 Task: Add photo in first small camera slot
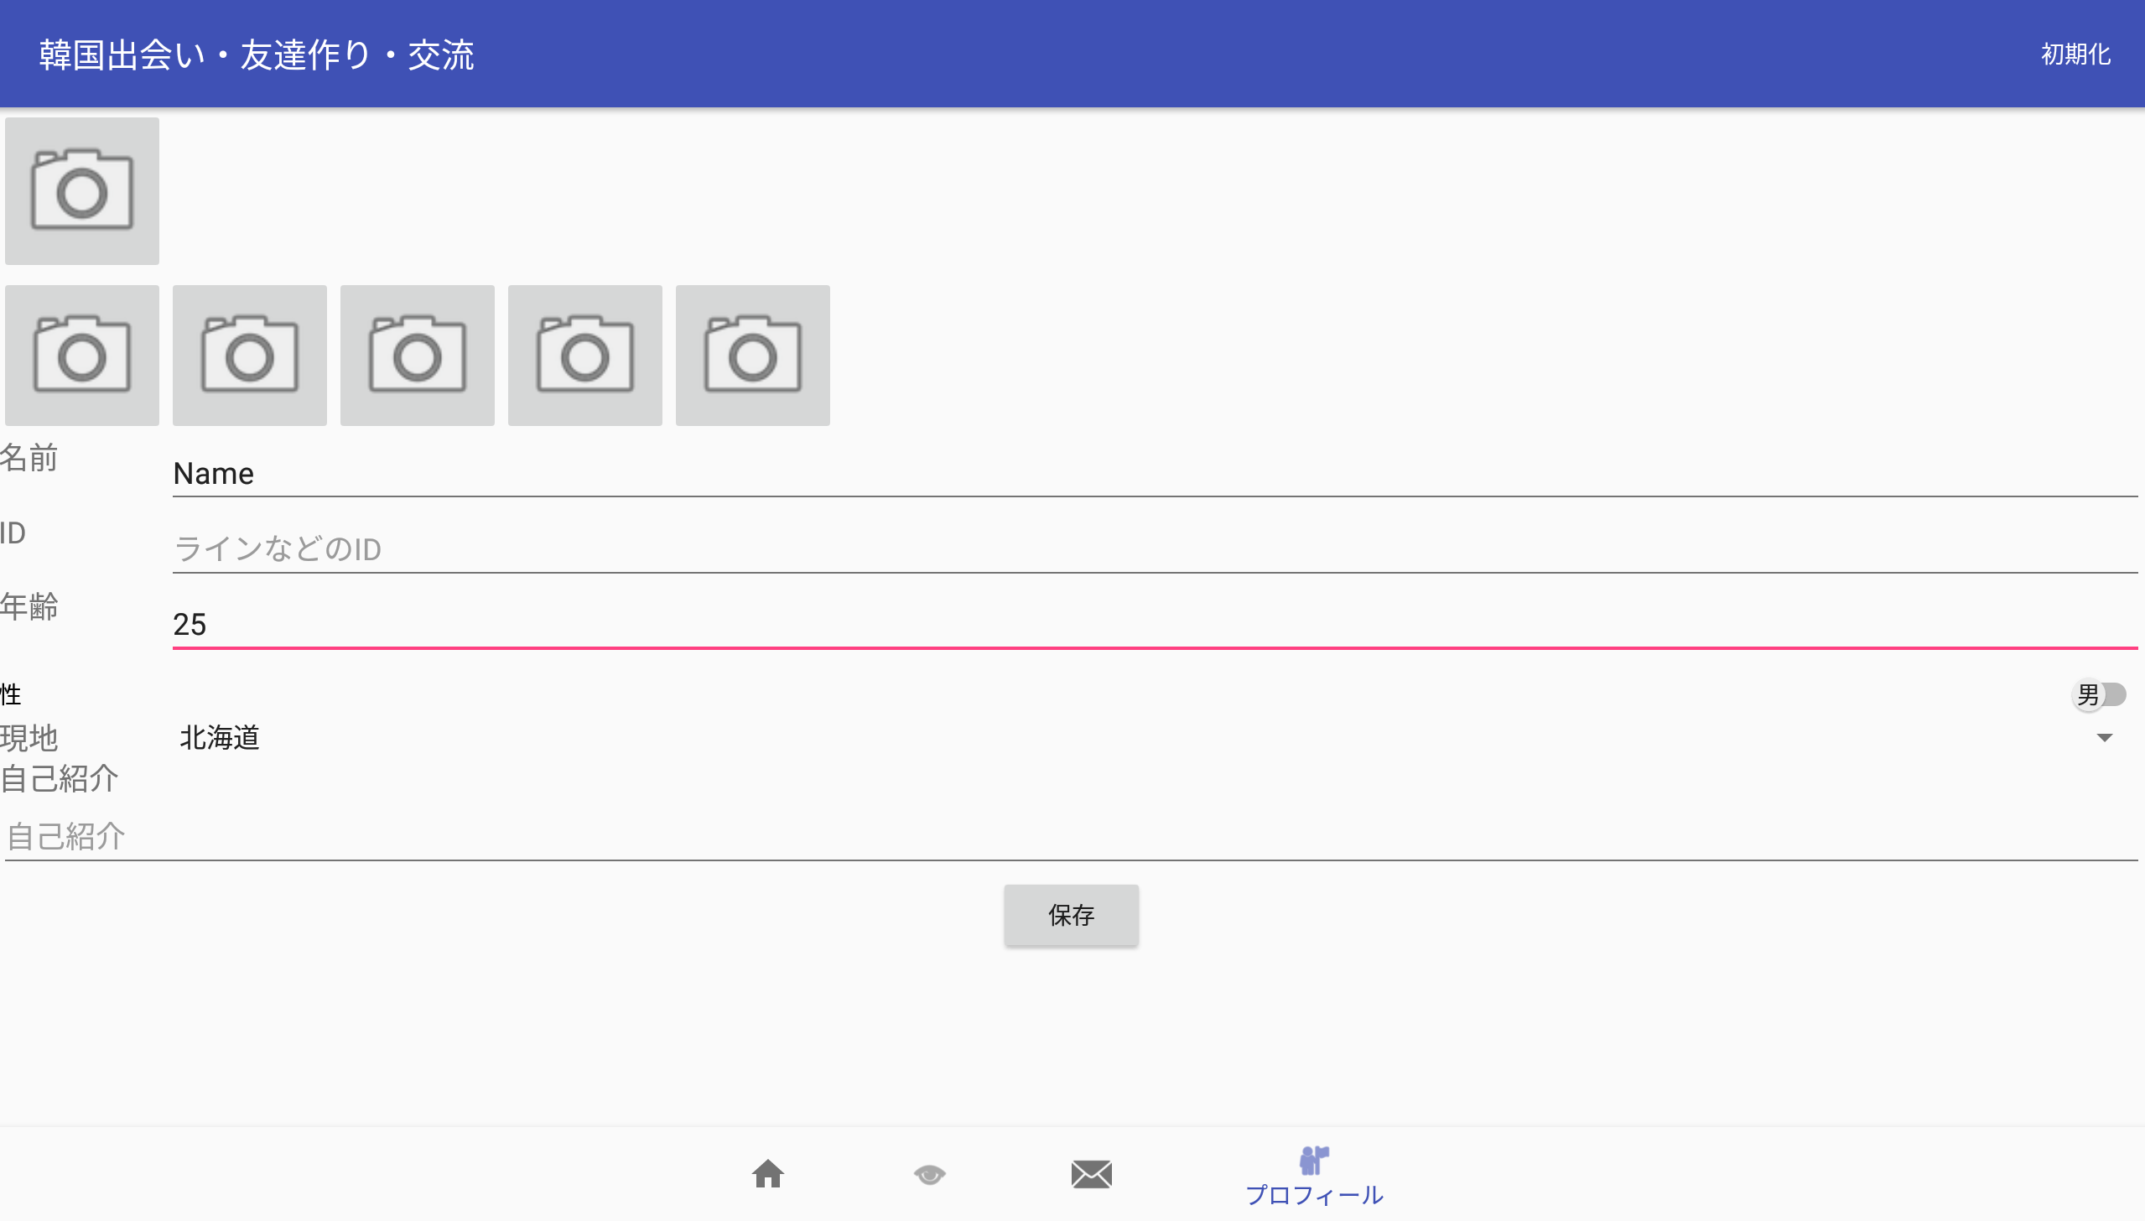81,355
